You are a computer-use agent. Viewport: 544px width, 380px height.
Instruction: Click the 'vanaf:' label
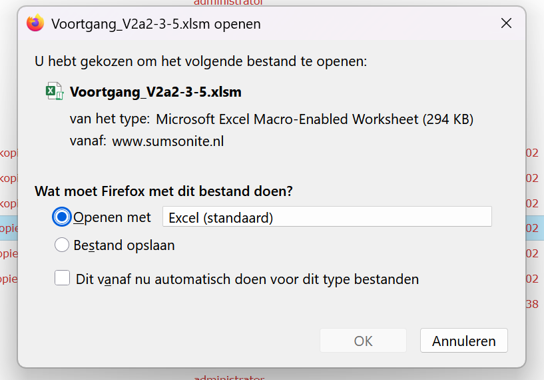(88, 141)
